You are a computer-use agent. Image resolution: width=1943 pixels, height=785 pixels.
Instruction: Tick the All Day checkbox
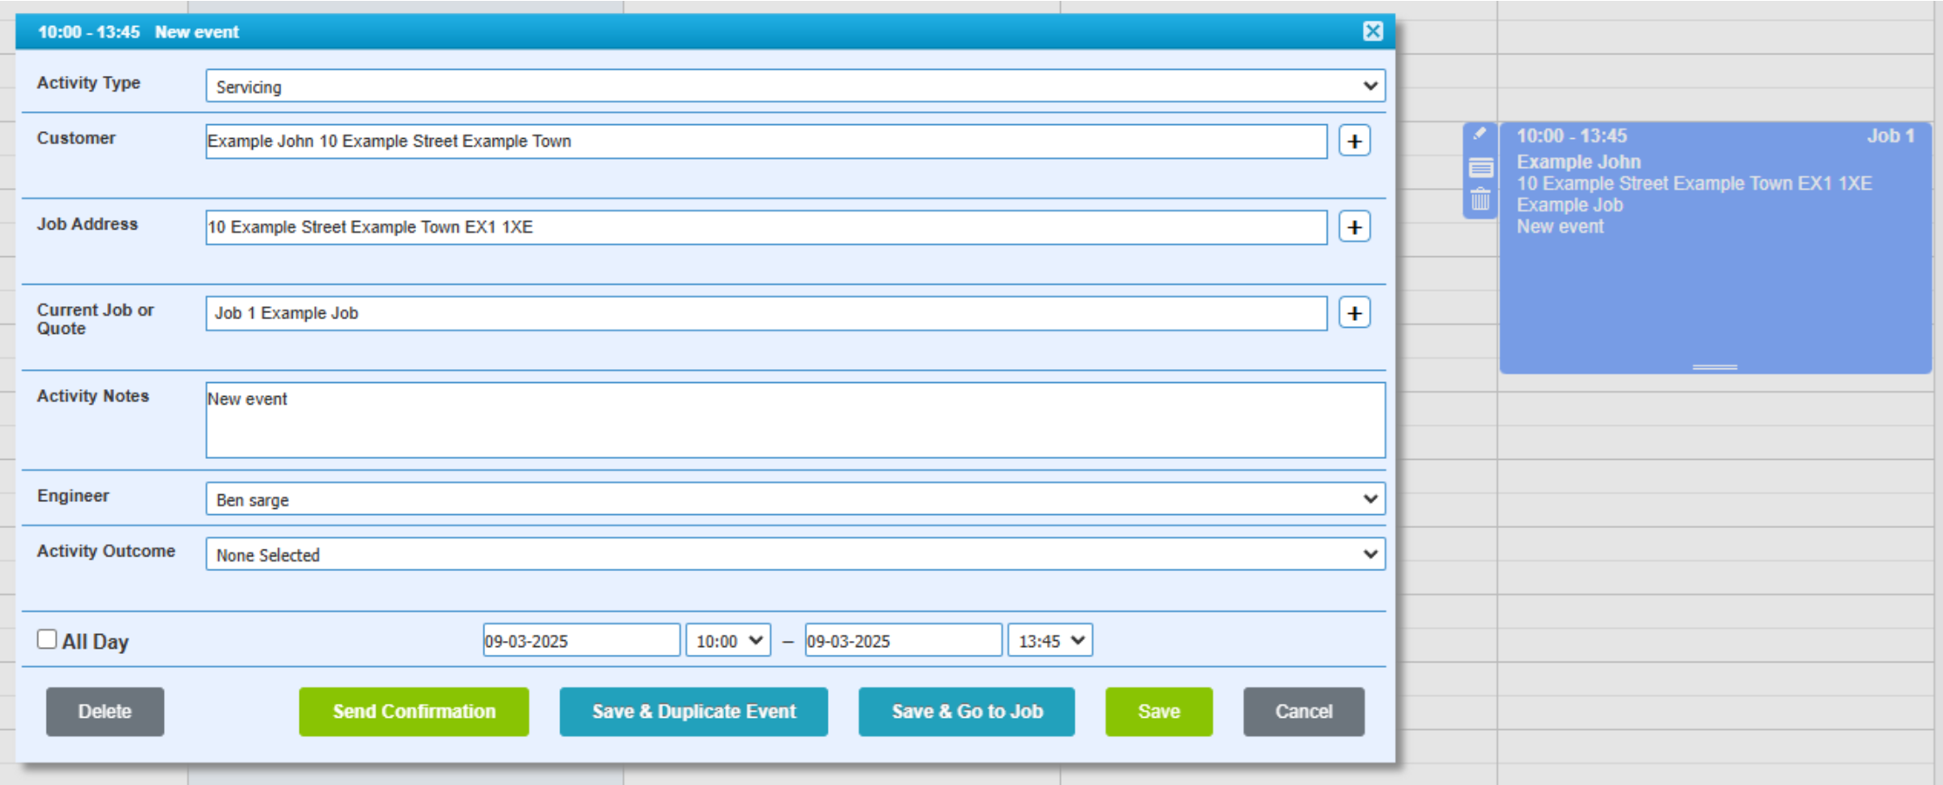pos(47,639)
